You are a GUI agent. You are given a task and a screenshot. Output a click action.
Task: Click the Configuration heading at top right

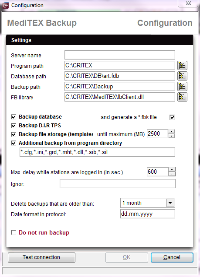[165, 23]
